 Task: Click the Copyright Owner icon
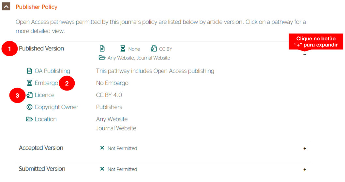coord(30,107)
